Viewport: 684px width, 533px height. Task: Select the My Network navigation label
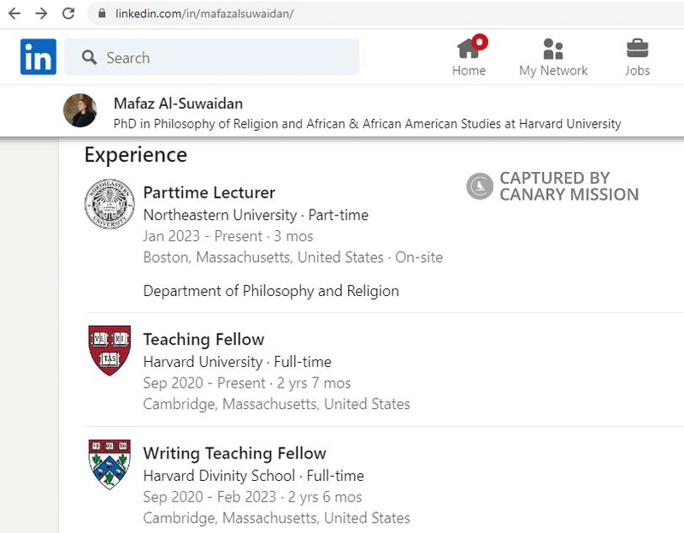point(553,71)
